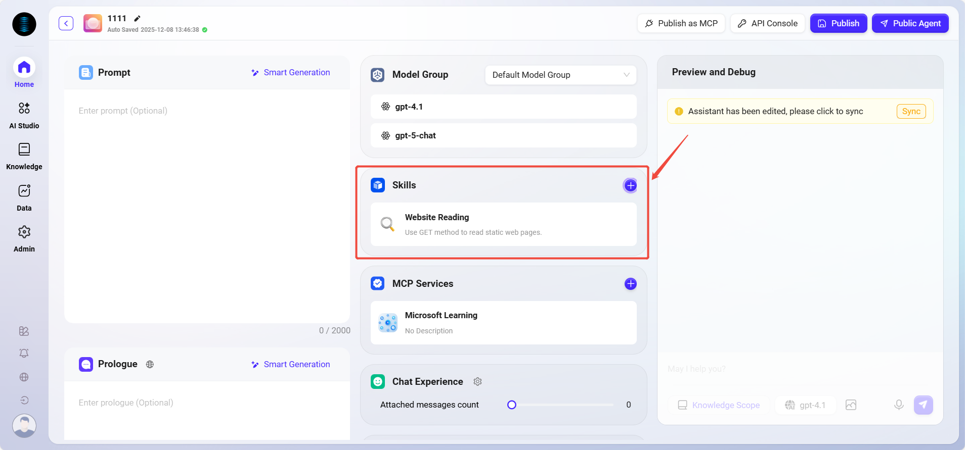Edit agent name with pencil icon

click(137, 19)
